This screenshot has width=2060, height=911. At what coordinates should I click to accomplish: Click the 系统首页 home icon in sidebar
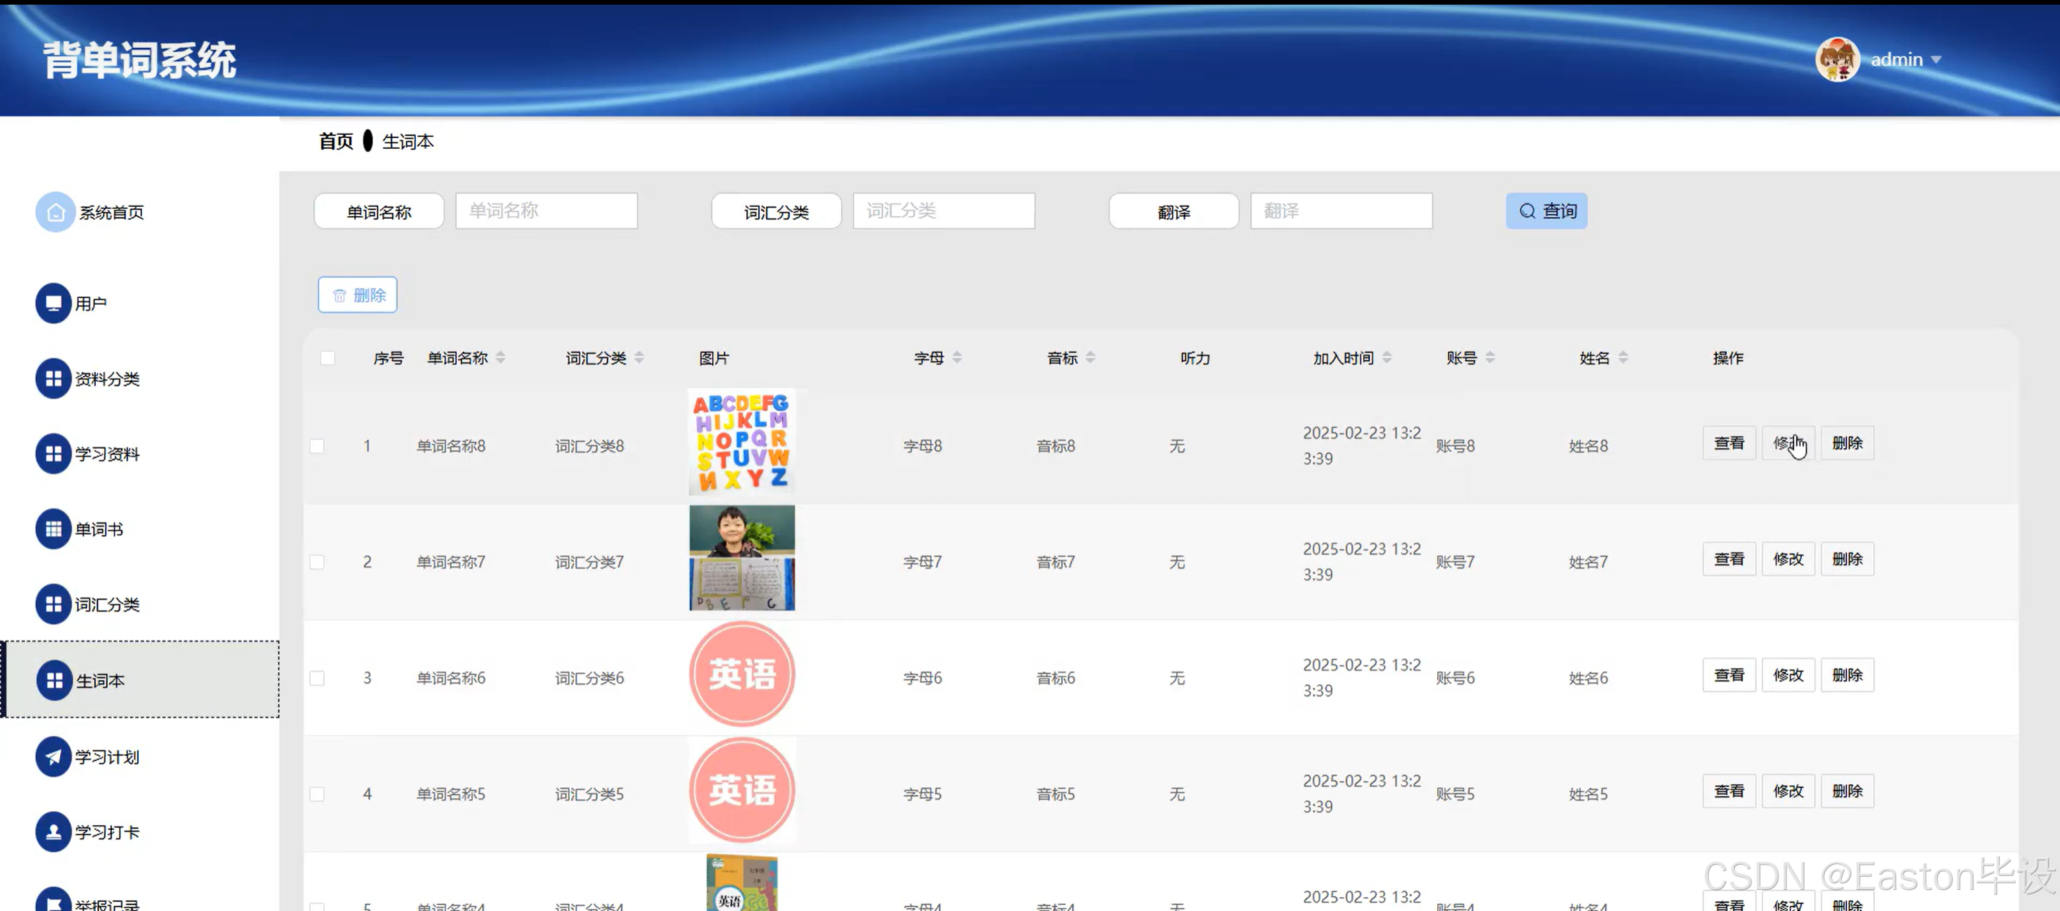55,212
